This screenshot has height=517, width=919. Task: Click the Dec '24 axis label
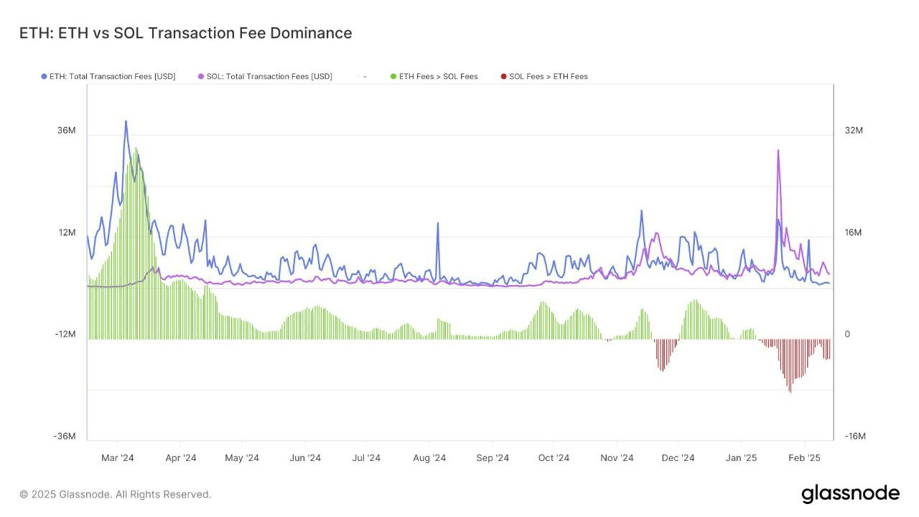coord(678,457)
